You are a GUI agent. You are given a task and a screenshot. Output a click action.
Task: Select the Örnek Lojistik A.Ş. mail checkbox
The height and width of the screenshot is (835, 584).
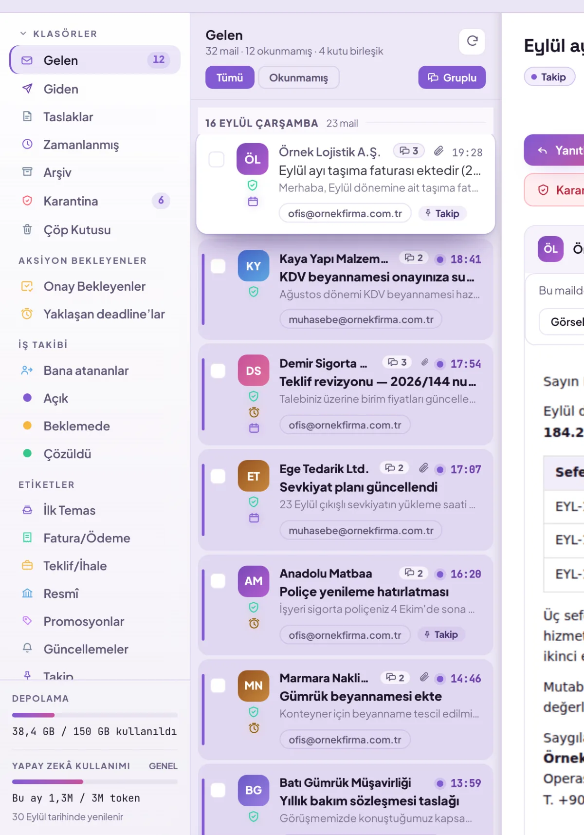click(217, 159)
